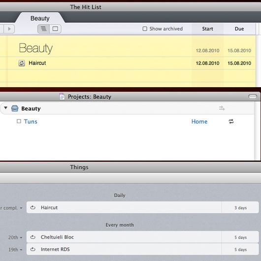Select the list view mode icon
The height and width of the screenshot is (261, 261).
pos(43,29)
